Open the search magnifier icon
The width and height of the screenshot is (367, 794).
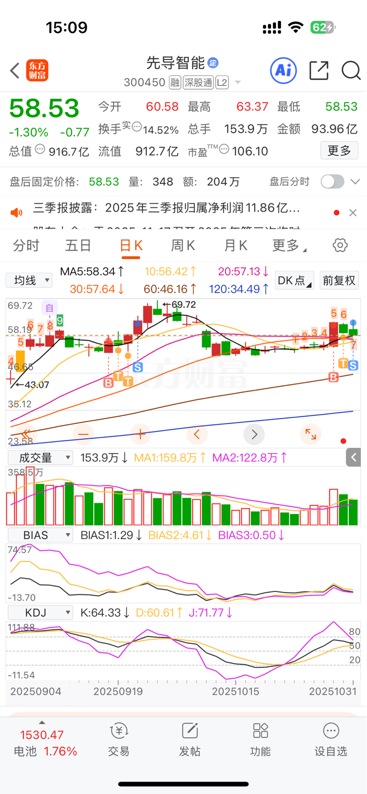(x=351, y=71)
